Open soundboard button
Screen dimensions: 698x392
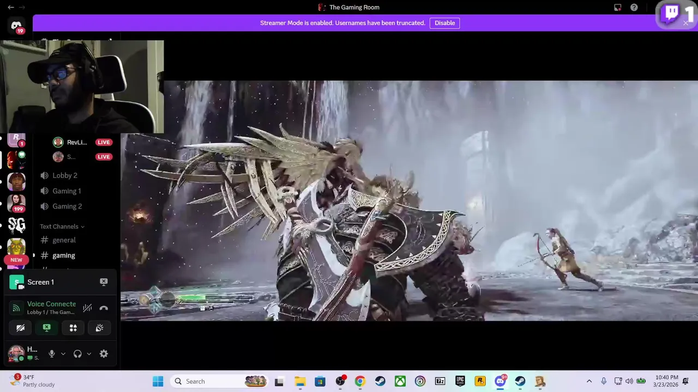[x=99, y=328]
